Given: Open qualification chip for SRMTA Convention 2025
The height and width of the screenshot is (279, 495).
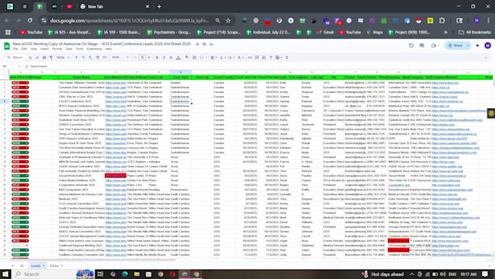Looking at the screenshot, I should pos(20,125).
